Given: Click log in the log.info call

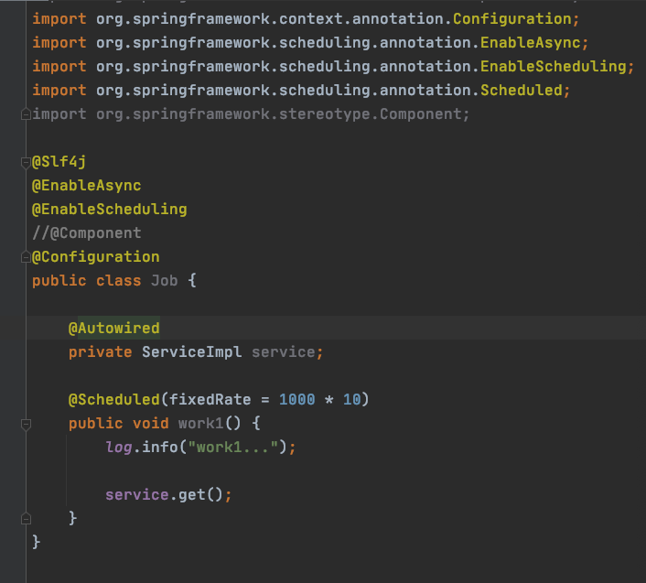Looking at the screenshot, I should (x=119, y=448).
